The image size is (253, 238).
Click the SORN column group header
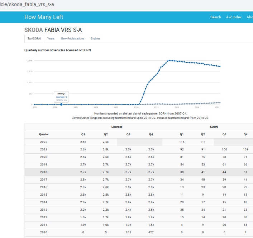coord(214,127)
